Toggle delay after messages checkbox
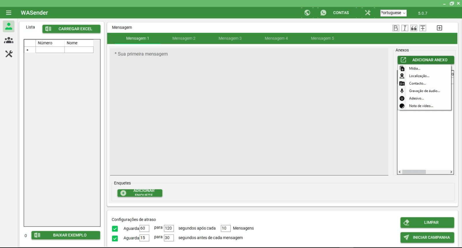462x248 pixels. (x=115, y=229)
